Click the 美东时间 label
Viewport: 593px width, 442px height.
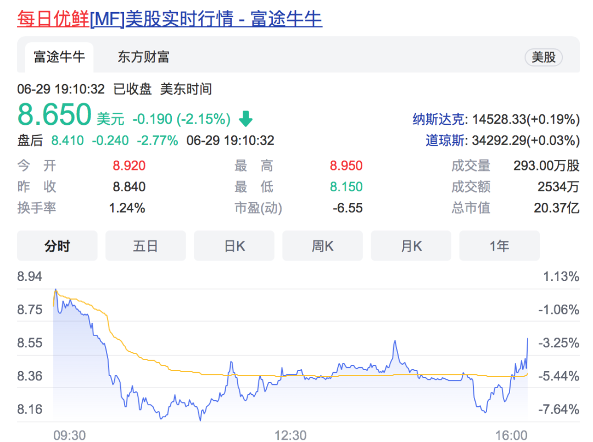point(186,89)
